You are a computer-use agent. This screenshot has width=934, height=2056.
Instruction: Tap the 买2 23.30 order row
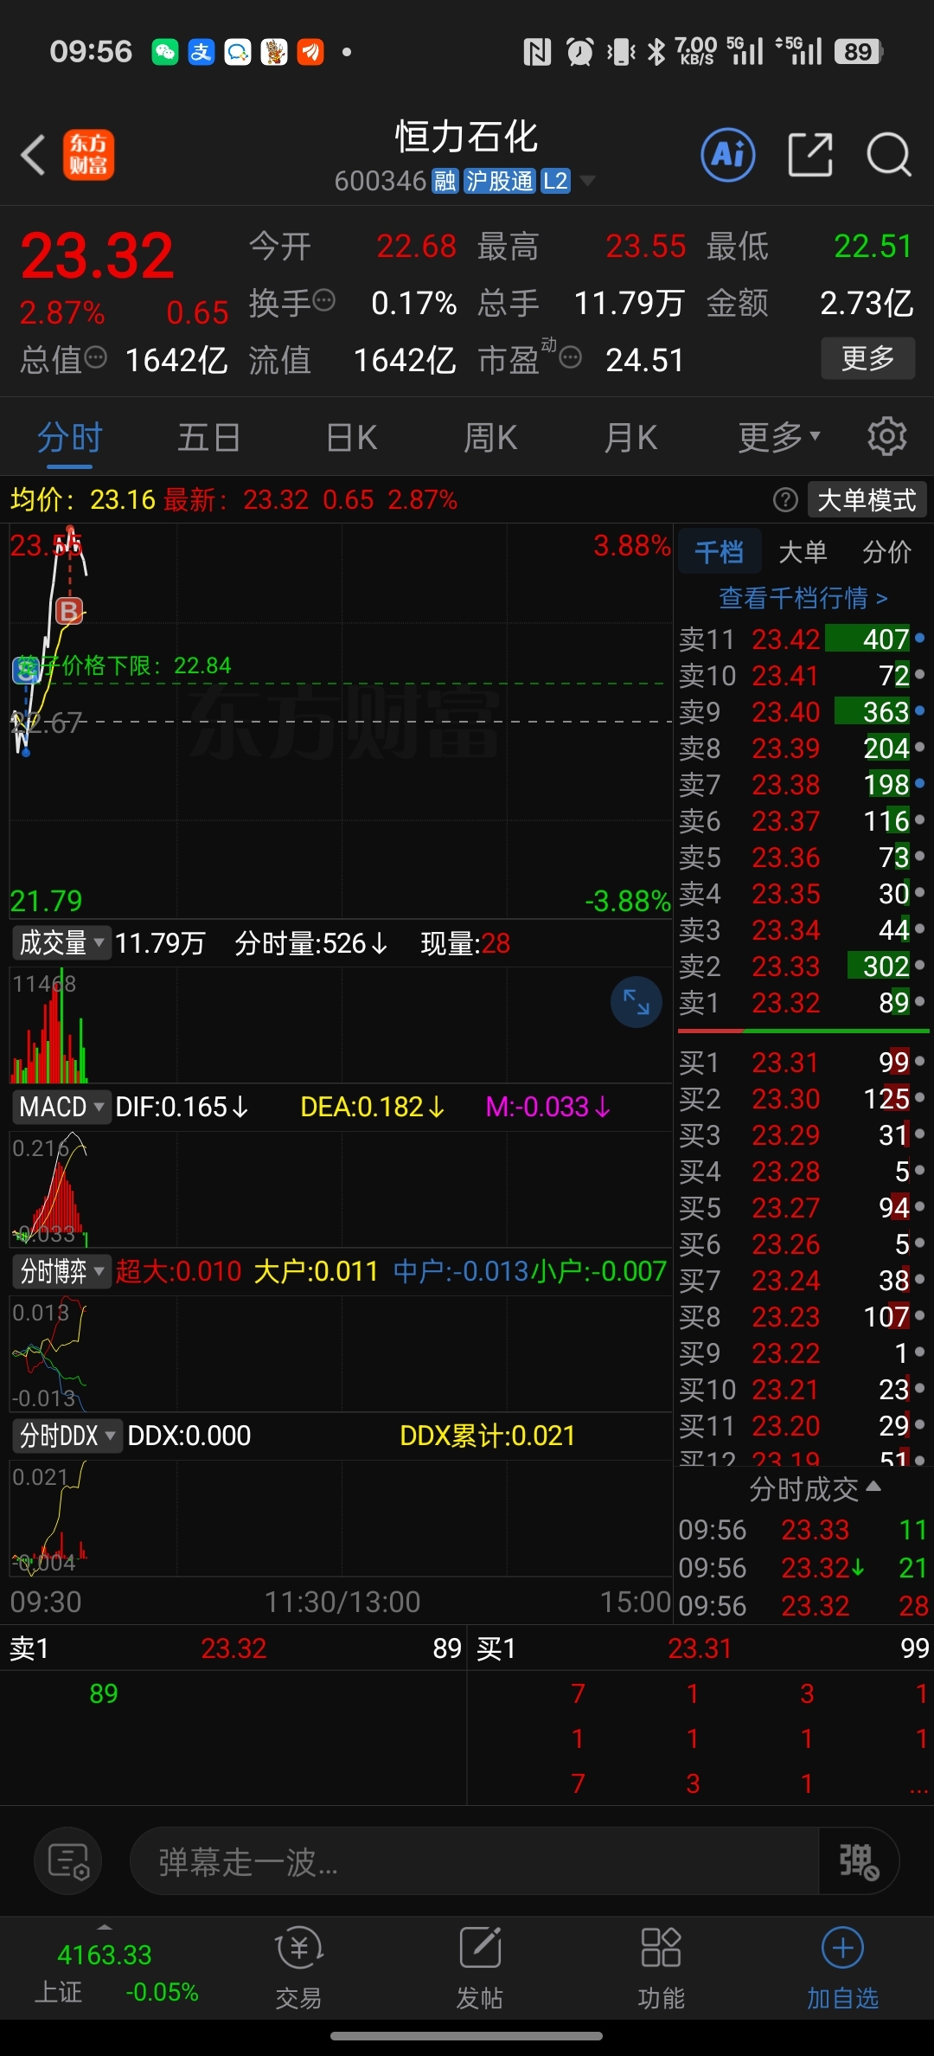tap(802, 1099)
